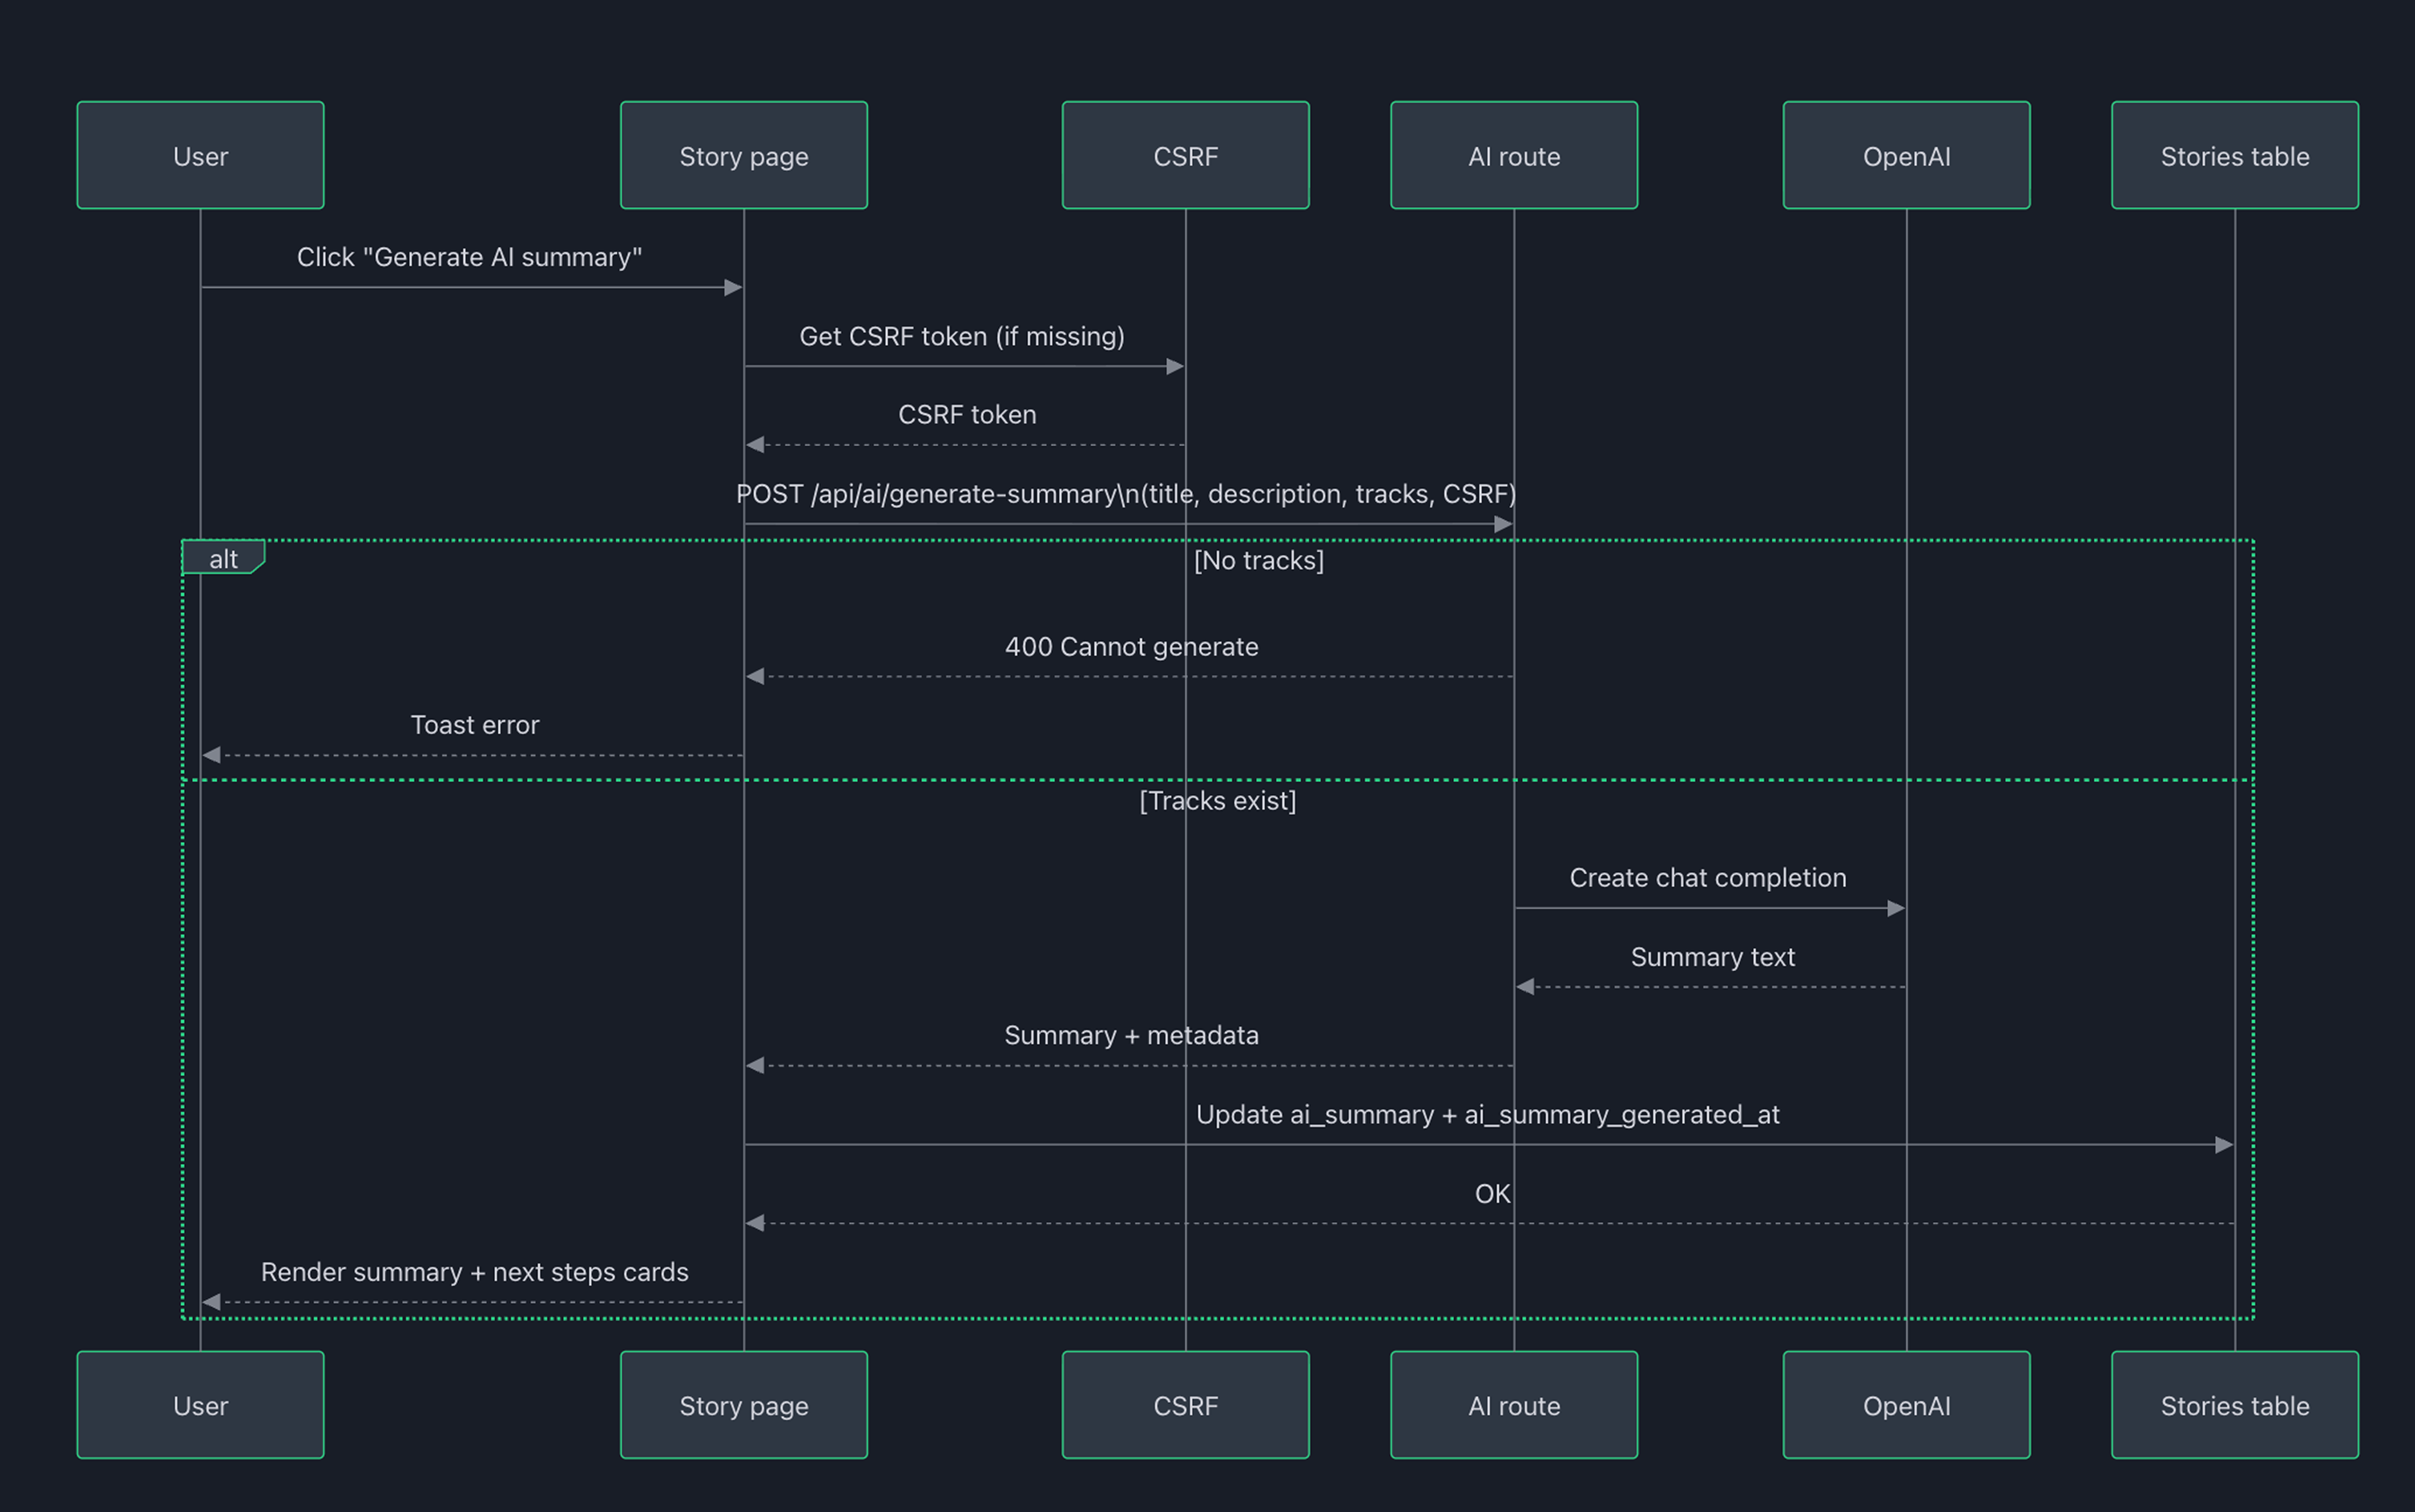Viewport: 2415px width, 1512px height.
Task: Click the bottom Story page participant box
Action: (743, 1405)
